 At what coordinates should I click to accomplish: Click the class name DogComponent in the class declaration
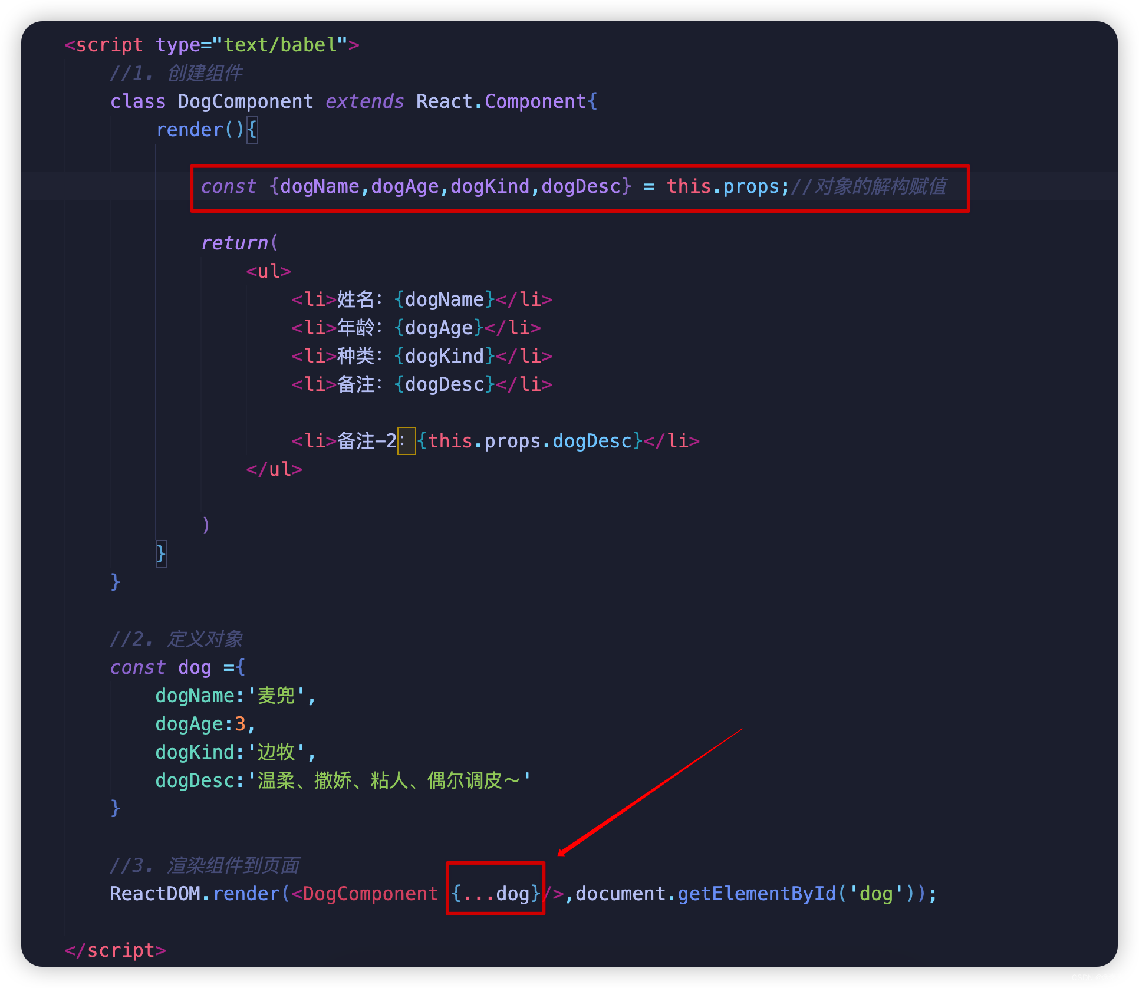coord(245,101)
